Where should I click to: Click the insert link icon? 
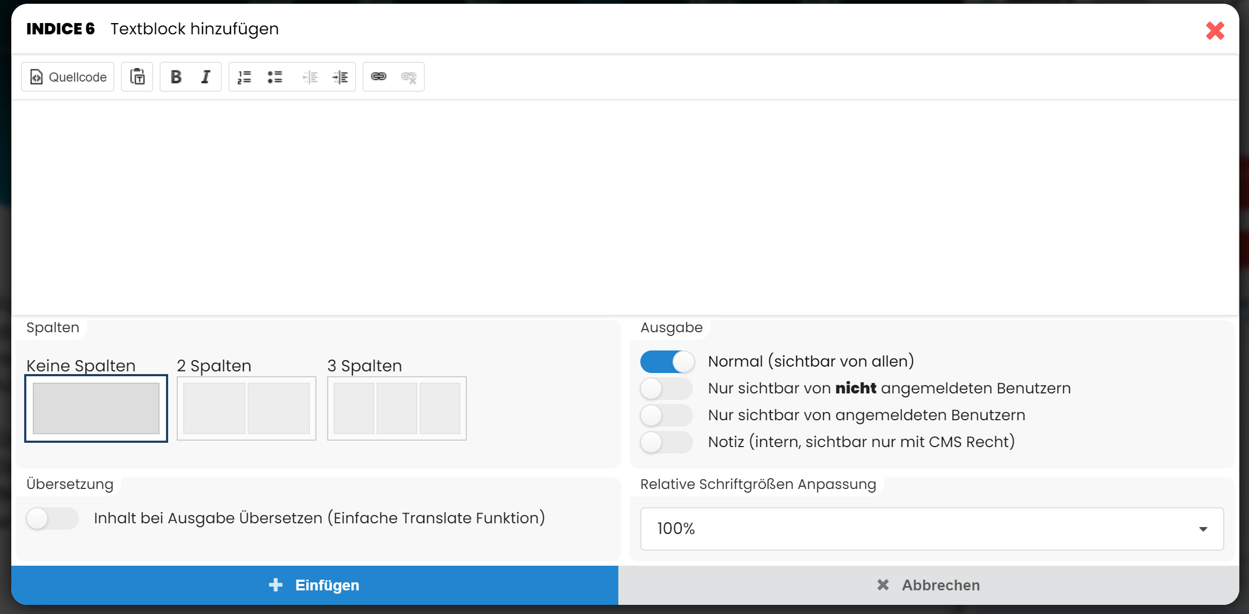point(379,77)
